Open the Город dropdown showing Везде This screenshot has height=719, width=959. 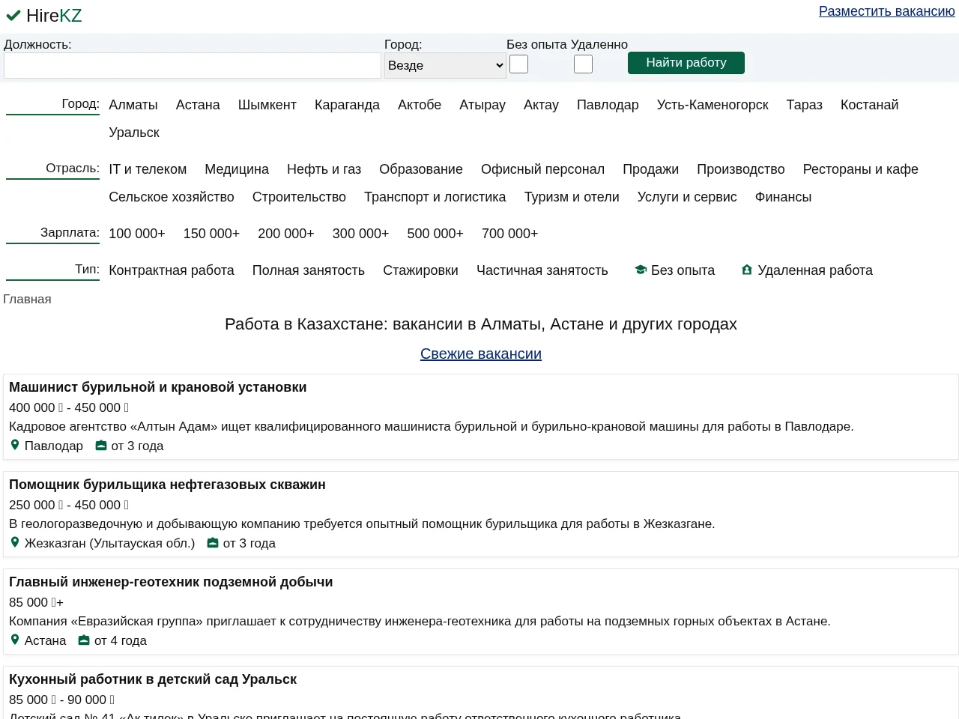coord(446,65)
